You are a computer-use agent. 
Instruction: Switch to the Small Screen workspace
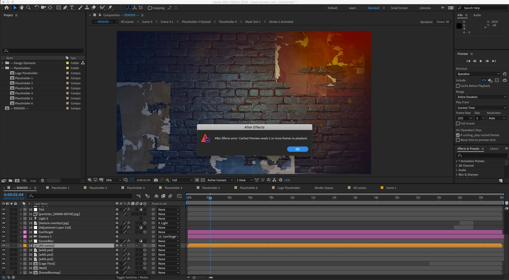[399, 8]
